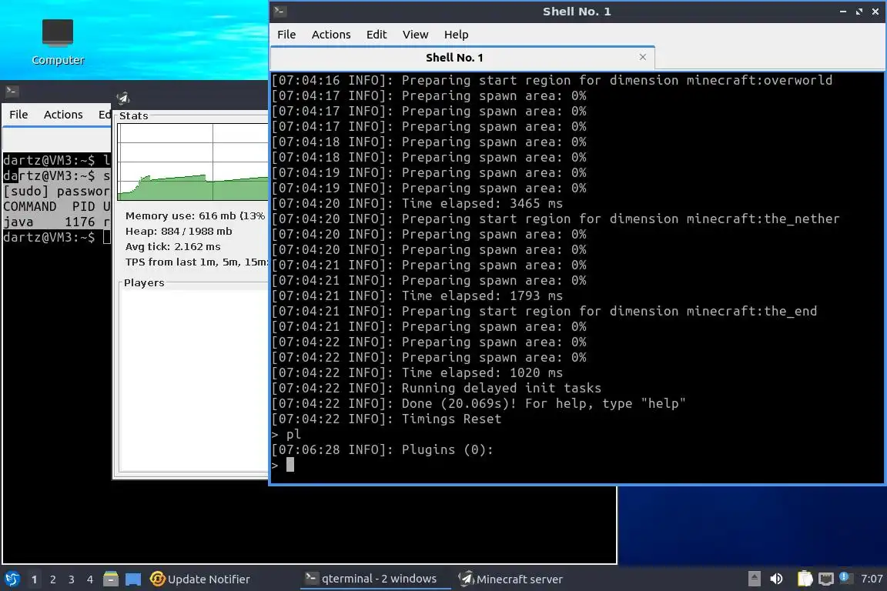Click the 'Time elapsed: 1793 ms' log line
This screenshot has width=887, height=591.
pos(417,295)
